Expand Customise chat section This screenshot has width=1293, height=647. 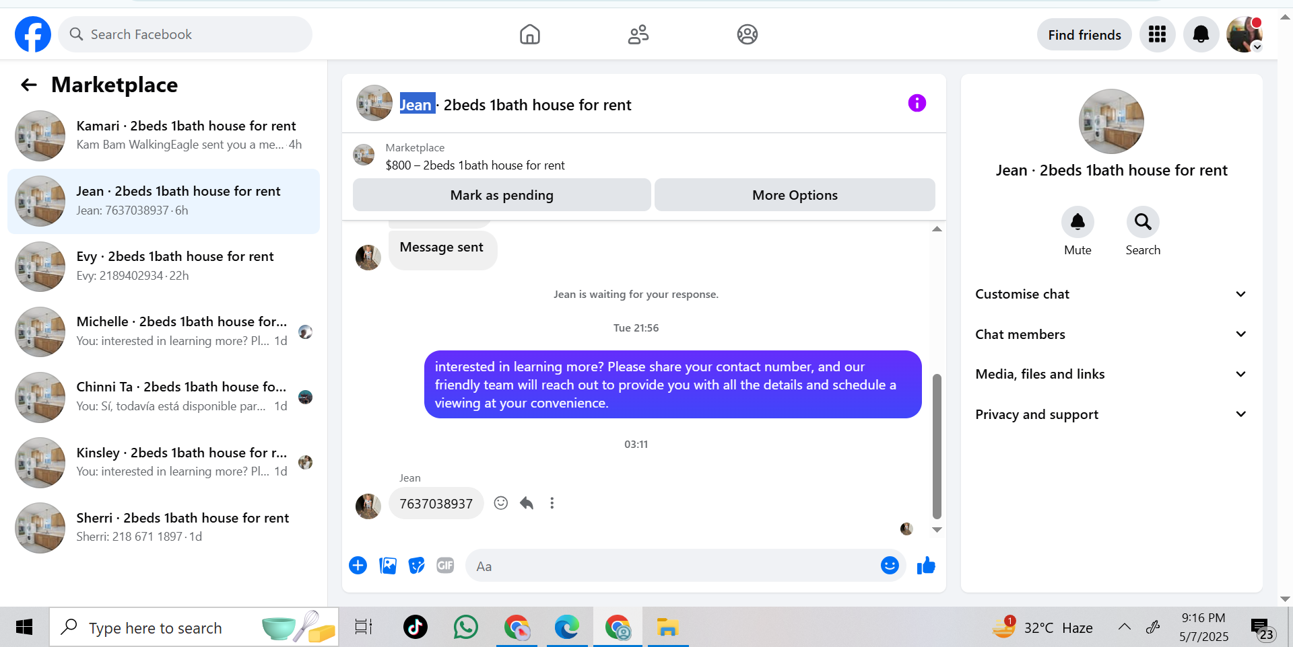tap(1111, 294)
